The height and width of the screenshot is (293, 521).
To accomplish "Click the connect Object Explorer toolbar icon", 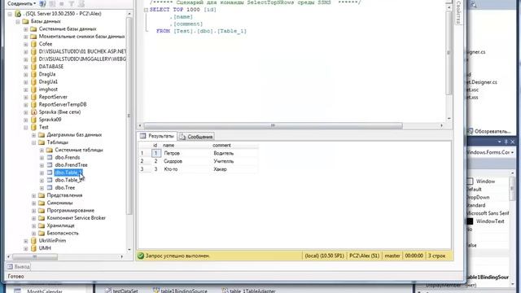I will click(x=42, y=4).
